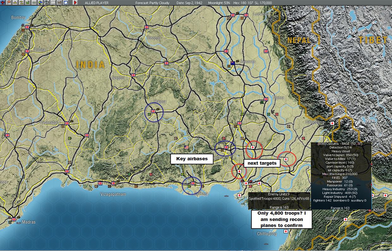
Task: Select the British base flag at Hyderabad
Action: [x=67, y=123]
